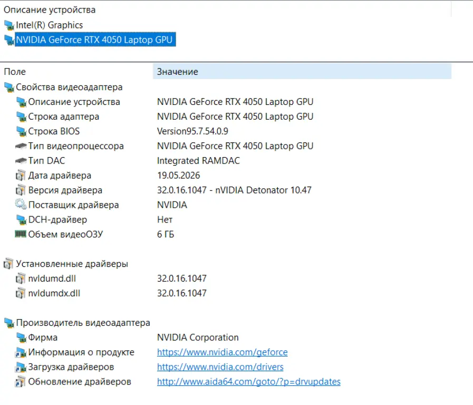
Task: Click the icon beside Строка адаптера
Action: pyautogui.click(x=21, y=117)
